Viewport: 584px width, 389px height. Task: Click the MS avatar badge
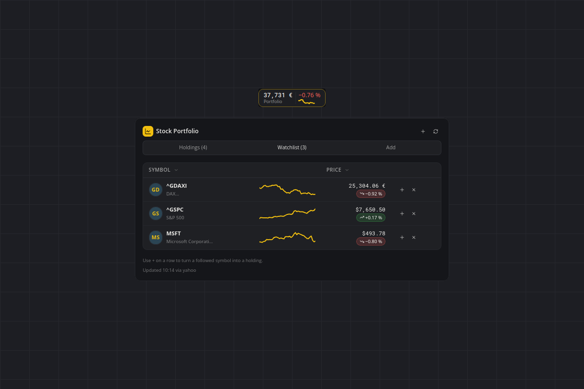coord(156,237)
